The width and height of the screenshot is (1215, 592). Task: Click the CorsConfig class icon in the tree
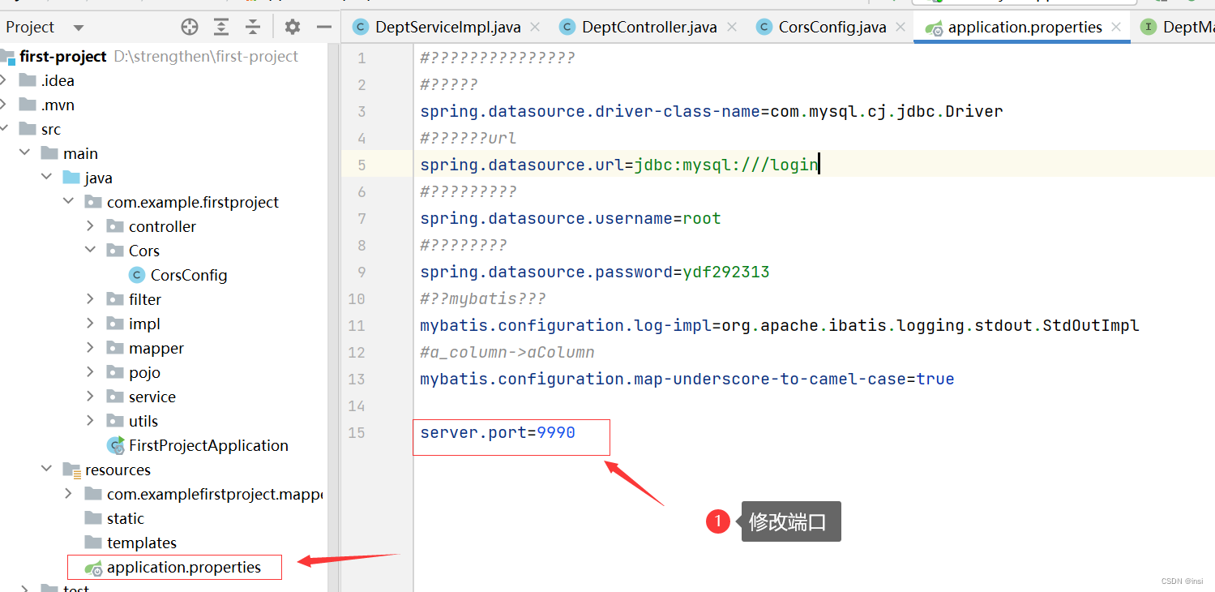136,274
